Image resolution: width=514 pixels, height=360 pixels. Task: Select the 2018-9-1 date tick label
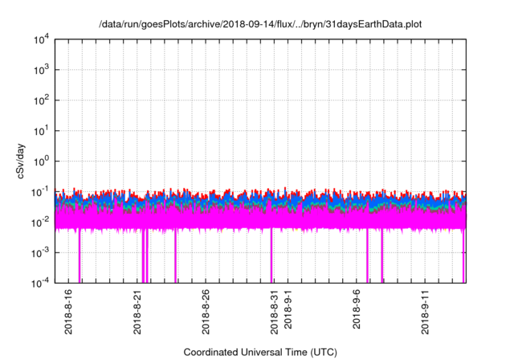coord(288,309)
